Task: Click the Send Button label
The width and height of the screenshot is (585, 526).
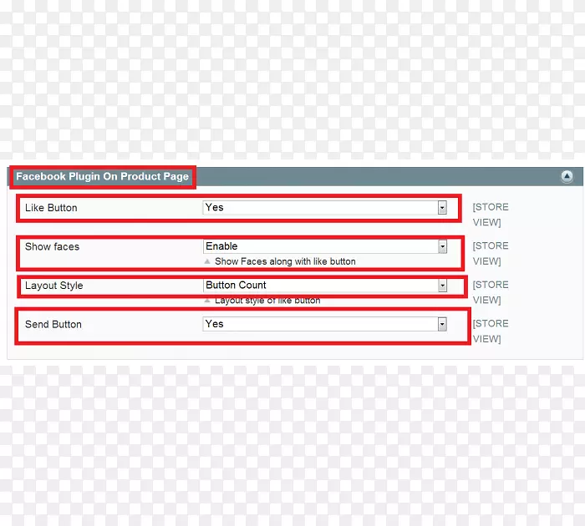Action: click(x=53, y=324)
